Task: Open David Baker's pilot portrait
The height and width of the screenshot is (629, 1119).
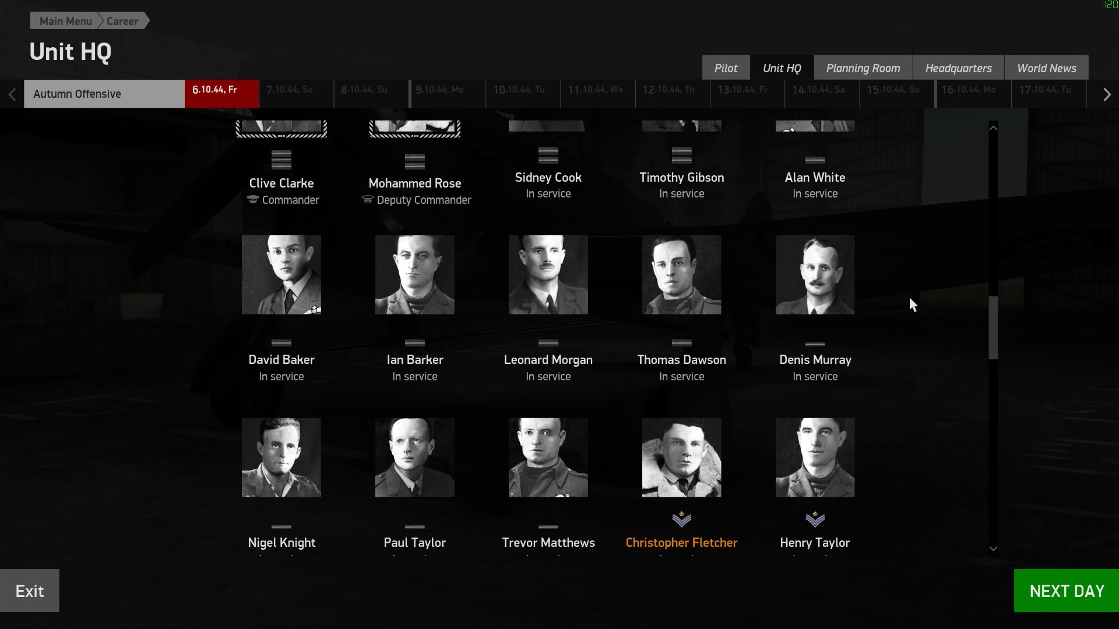Action: pos(281,275)
